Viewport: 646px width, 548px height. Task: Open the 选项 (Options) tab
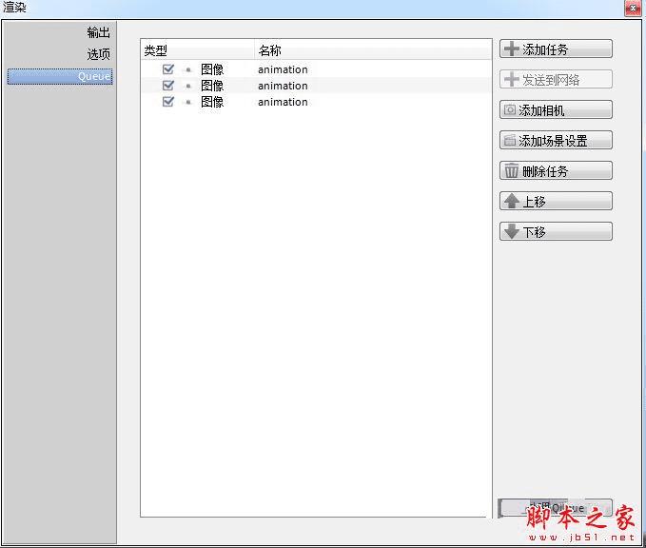point(98,54)
